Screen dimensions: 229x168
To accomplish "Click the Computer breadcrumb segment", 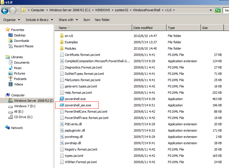I will (x=38, y=10).
